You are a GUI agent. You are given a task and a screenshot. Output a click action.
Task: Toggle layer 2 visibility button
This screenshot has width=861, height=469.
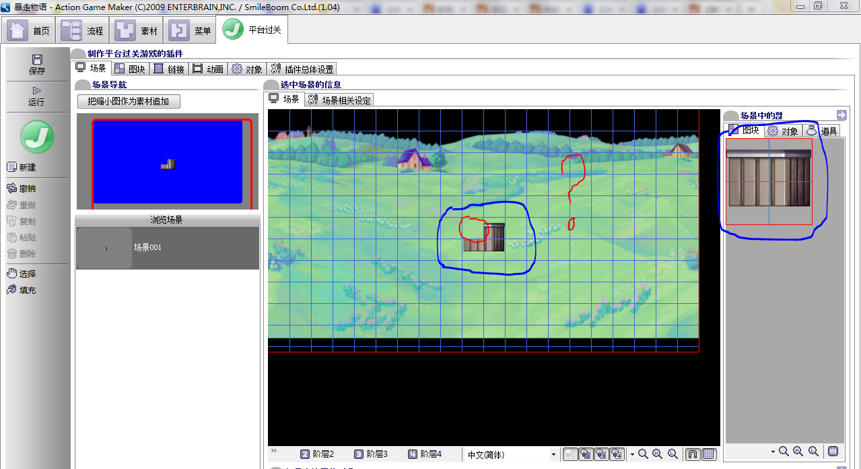click(586, 454)
